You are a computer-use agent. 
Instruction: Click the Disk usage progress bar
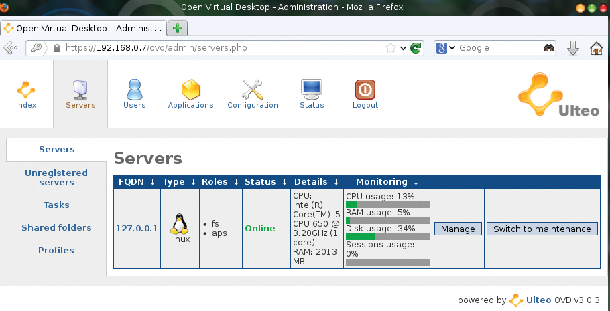[387, 236]
